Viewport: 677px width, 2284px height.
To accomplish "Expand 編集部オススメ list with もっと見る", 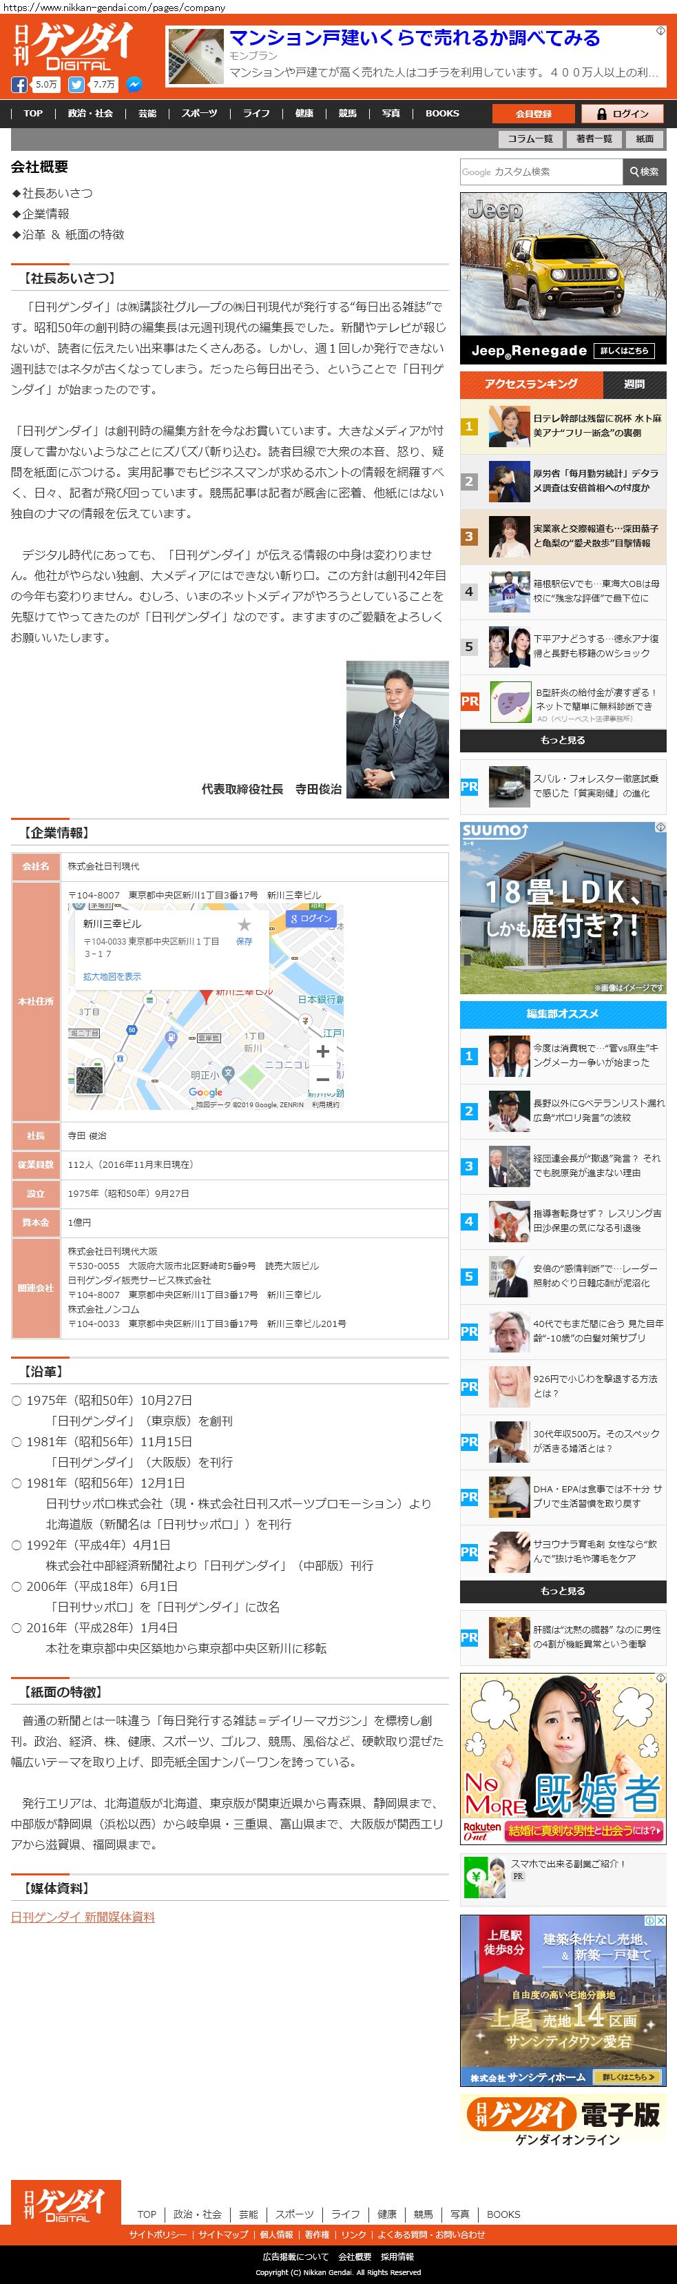I will click(x=563, y=1591).
